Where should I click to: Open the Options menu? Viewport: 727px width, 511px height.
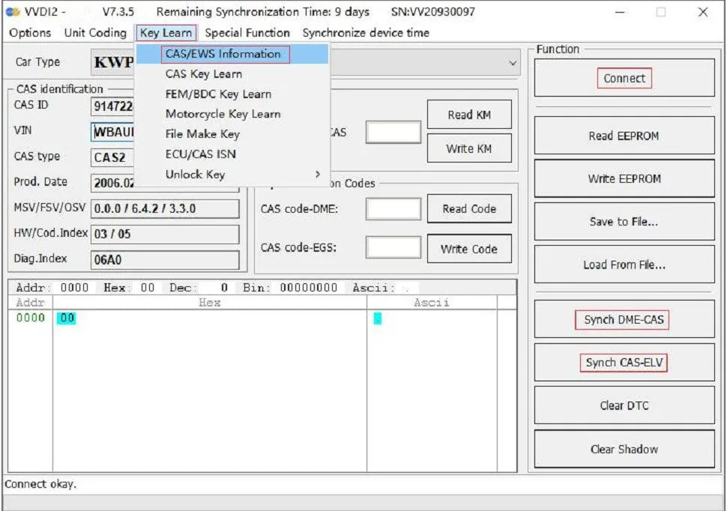point(30,33)
